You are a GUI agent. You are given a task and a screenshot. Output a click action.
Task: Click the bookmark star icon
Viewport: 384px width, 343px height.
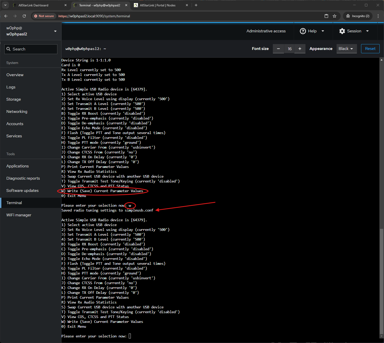335,16
